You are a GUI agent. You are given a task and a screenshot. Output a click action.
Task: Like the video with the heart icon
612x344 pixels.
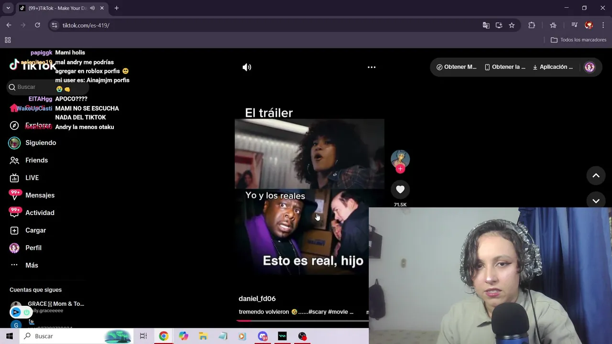tap(400, 190)
